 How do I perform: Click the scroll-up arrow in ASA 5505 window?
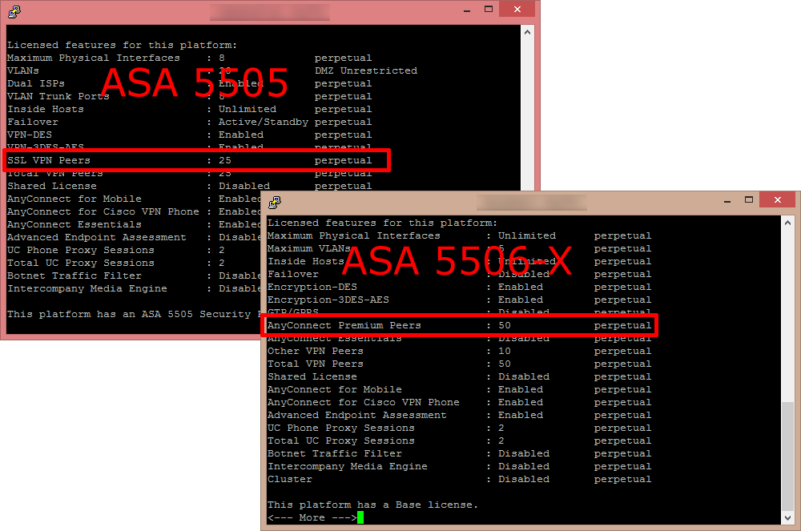(527, 32)
